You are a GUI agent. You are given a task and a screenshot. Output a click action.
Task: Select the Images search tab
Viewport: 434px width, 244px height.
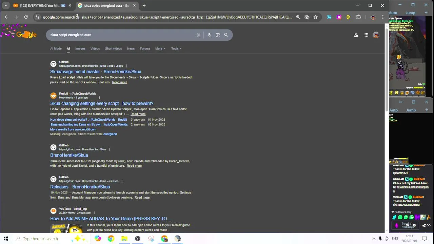[x=80, y=48]
